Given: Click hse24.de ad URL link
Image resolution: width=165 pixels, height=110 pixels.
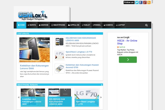Looking at the screenshot, I should (x=122, y=47).
